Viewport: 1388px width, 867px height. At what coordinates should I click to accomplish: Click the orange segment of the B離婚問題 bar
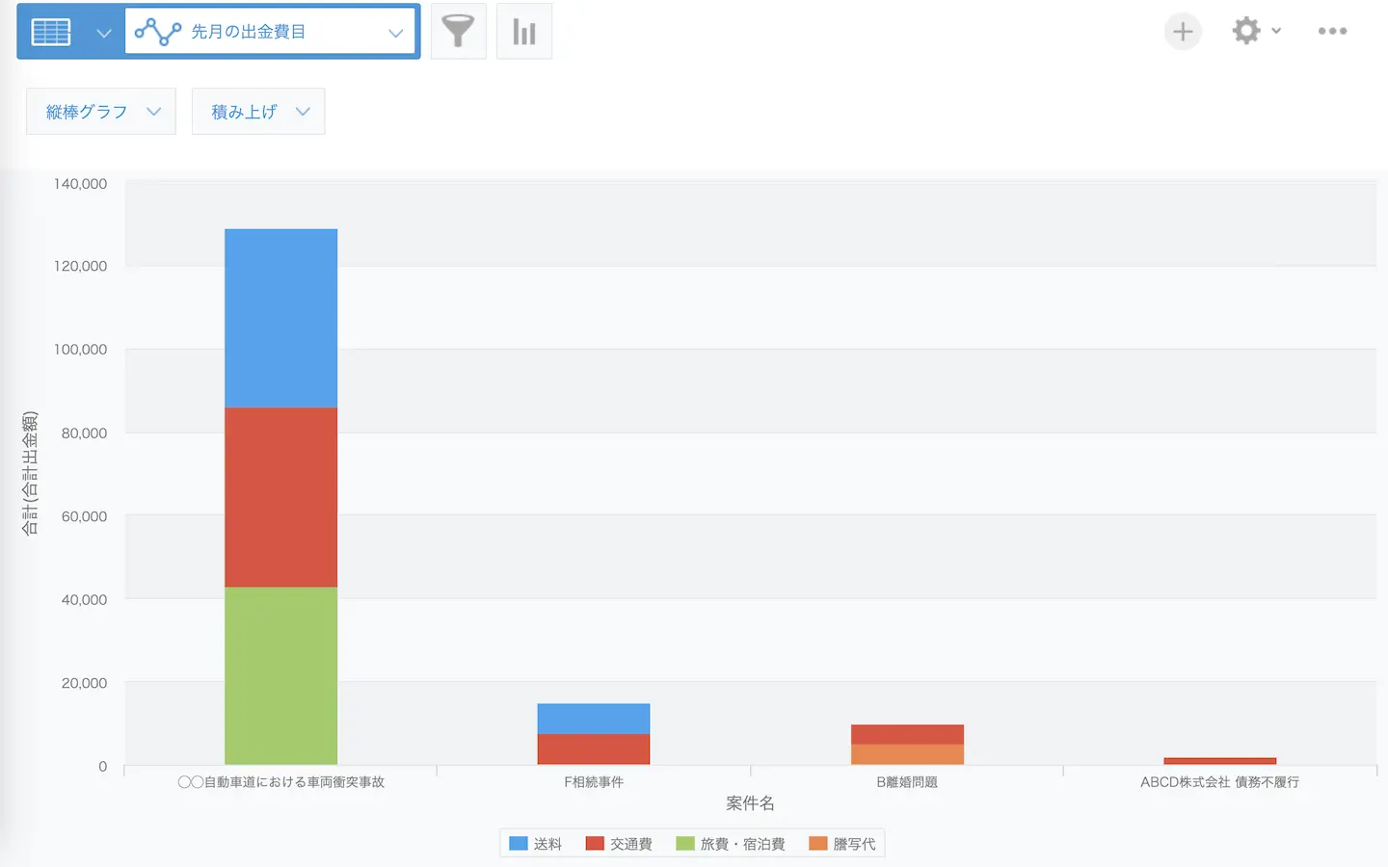coord(907,754)
